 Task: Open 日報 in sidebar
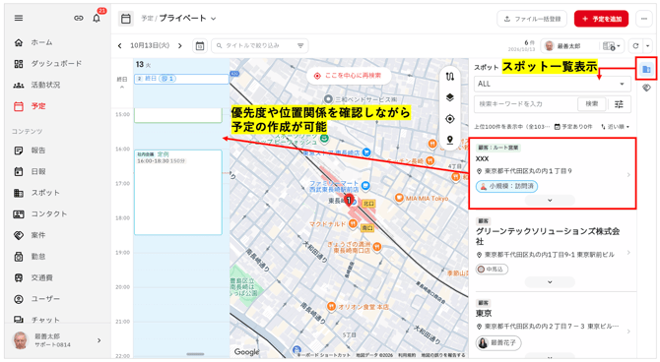coord(37,171)
